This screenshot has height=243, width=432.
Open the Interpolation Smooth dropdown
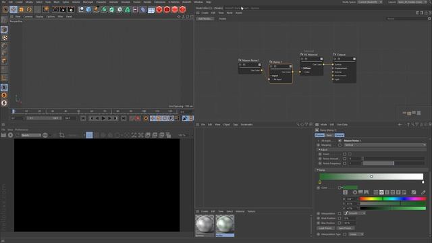coord(354,213)
